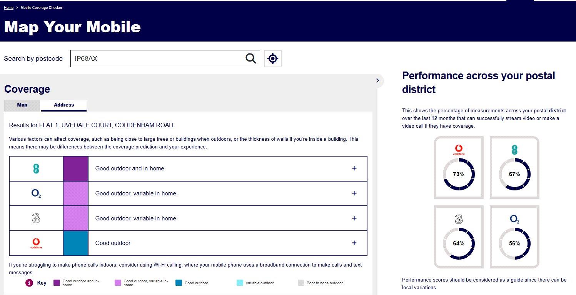Select the Three logo in coverage table
Screen dimensions: 576x295
[x=36, y=218]
